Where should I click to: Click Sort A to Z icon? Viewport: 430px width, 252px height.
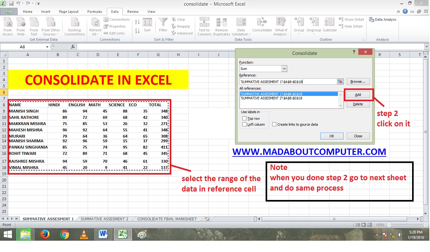pos(137,22)
